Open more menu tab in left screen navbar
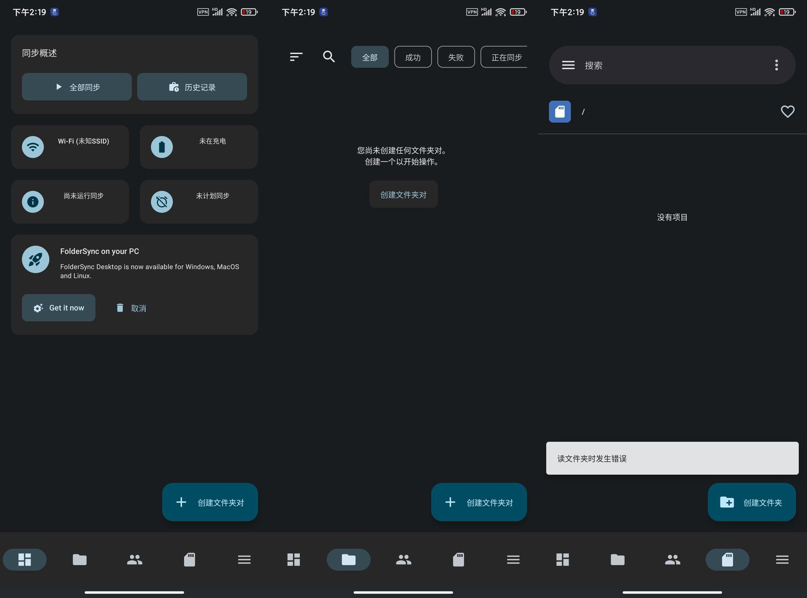 tap(244, 560)
